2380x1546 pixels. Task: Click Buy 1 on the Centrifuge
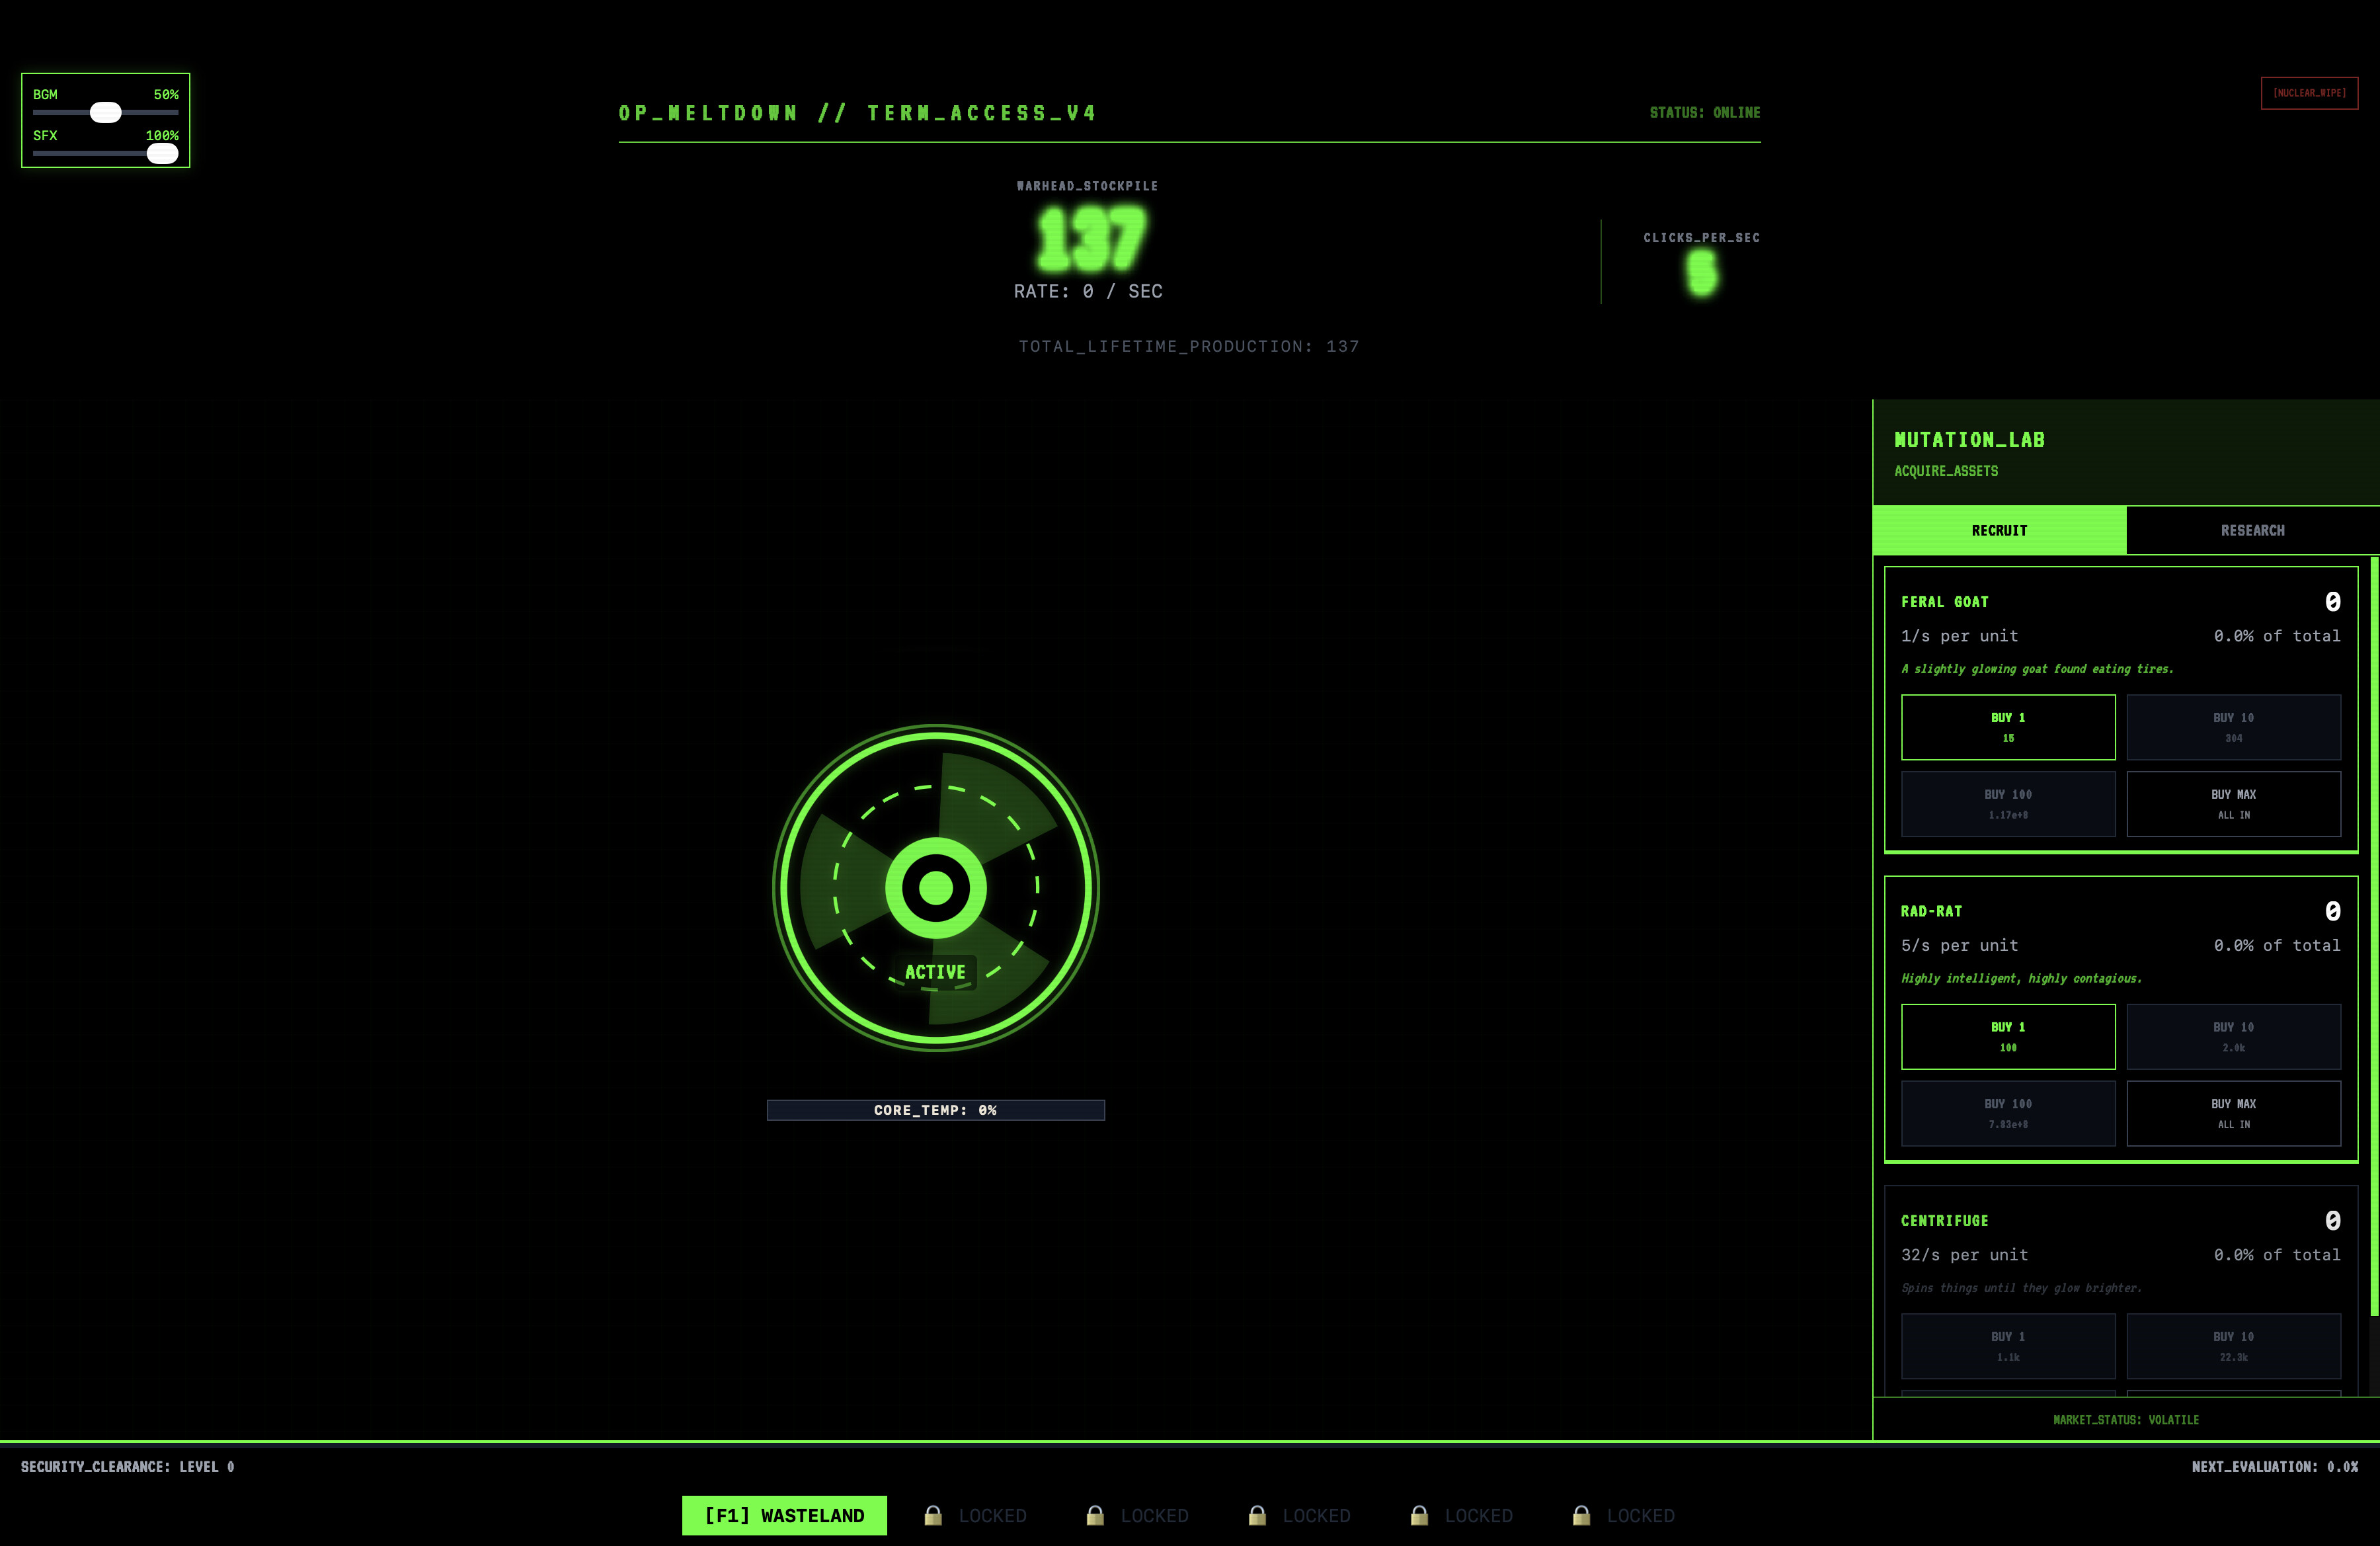coord(2008,1345)
